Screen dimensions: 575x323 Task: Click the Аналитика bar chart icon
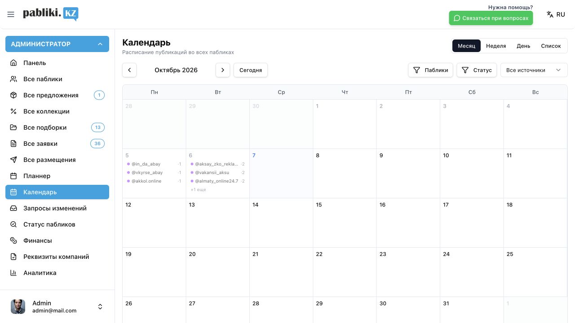coord(13,273)
